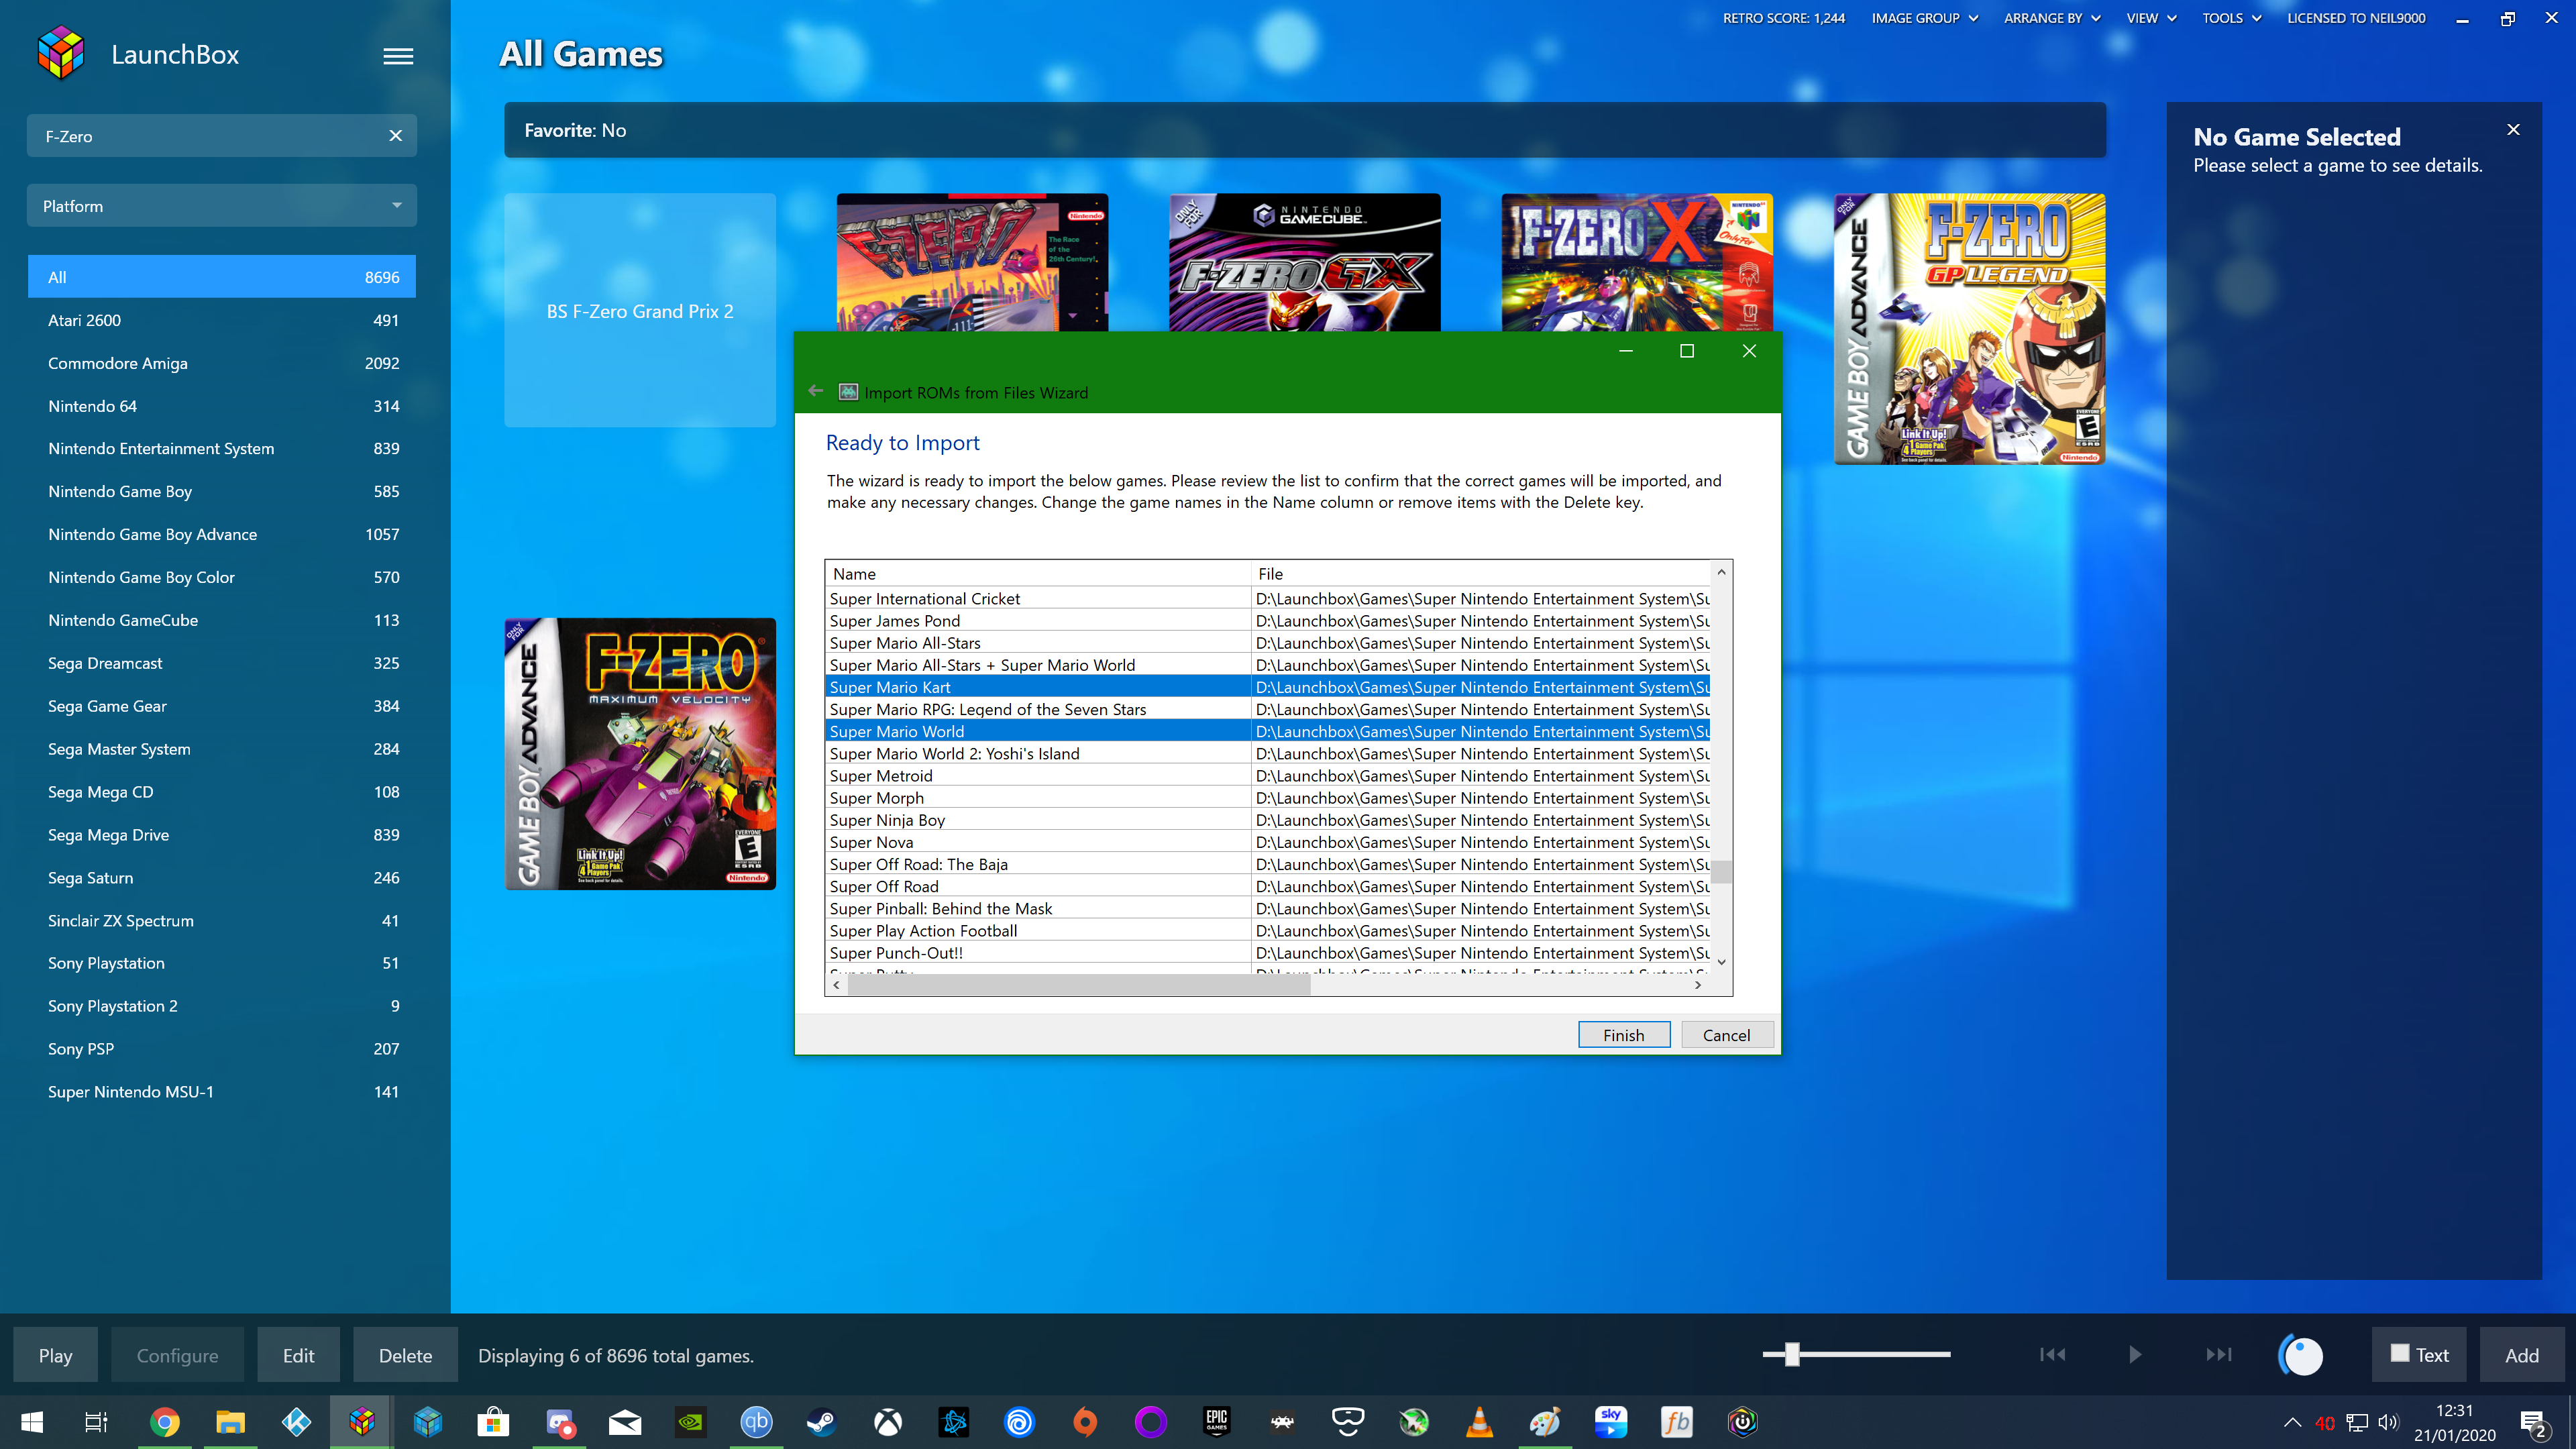
Task: Select the All platform filter
Action: [221, 277]
